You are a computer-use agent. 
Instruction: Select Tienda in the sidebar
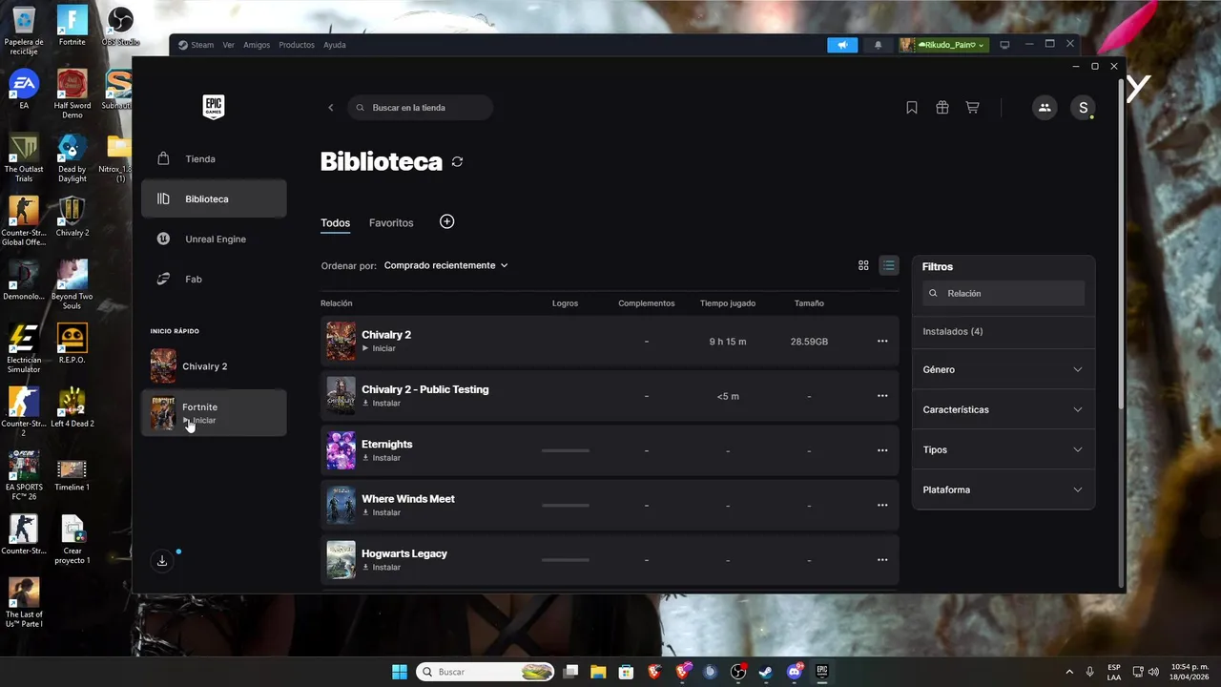coord(214,159)
